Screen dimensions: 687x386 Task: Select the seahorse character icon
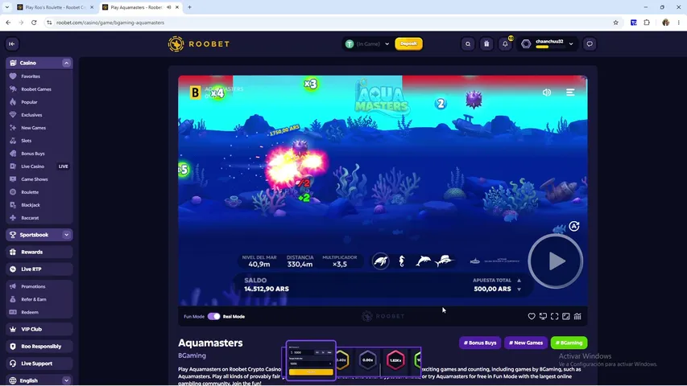point(402,261)
